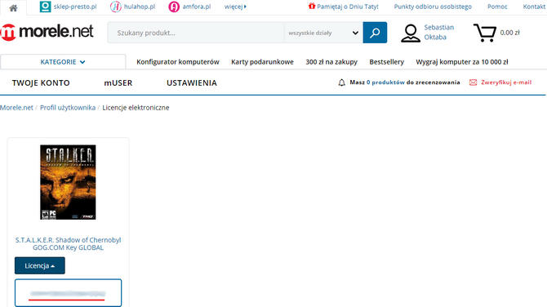
Task: Click the sklep-presto.pl logo icon
Action: [x=45, y=7]
